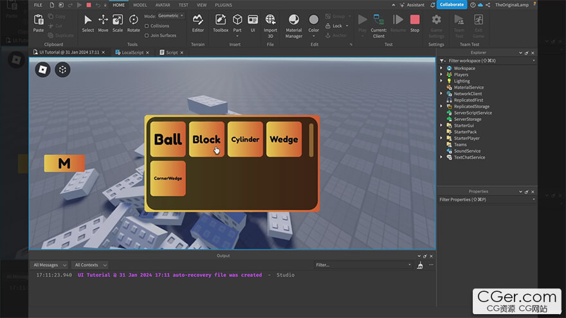
Task: Activate the Scale tool
Action: [x=118, y=23]
